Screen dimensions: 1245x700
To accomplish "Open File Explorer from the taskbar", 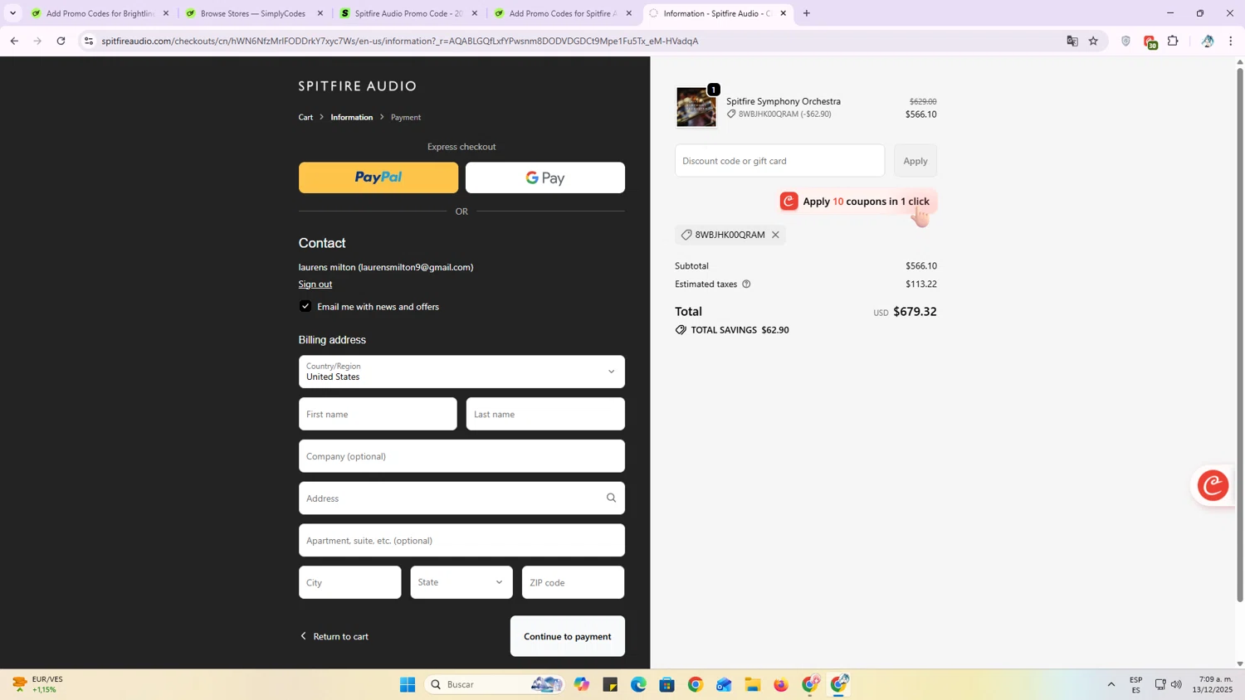I will (753, 684).
